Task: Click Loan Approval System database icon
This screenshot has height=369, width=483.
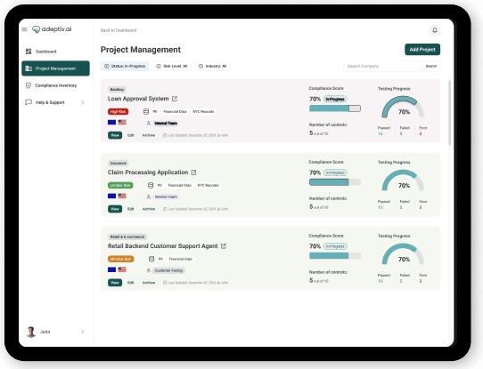Action: (146, 111)
